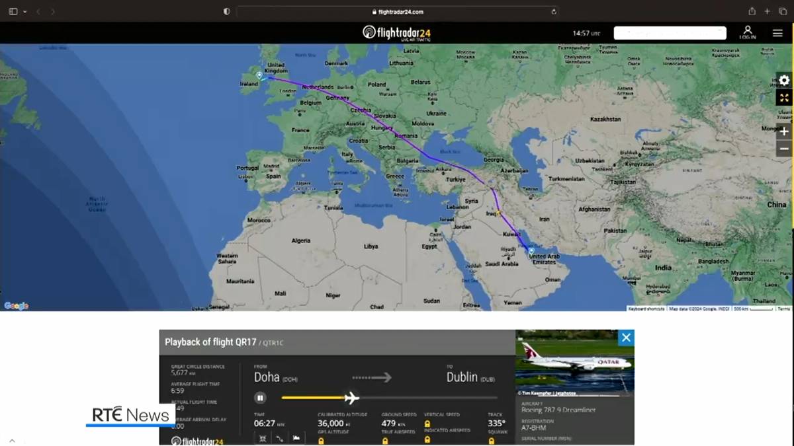Click the Qatar aircraft photo thumbnail
Image resolution: width=794 pixels, height=446 pixels.
pyautogui.click(x=574, y=362)
